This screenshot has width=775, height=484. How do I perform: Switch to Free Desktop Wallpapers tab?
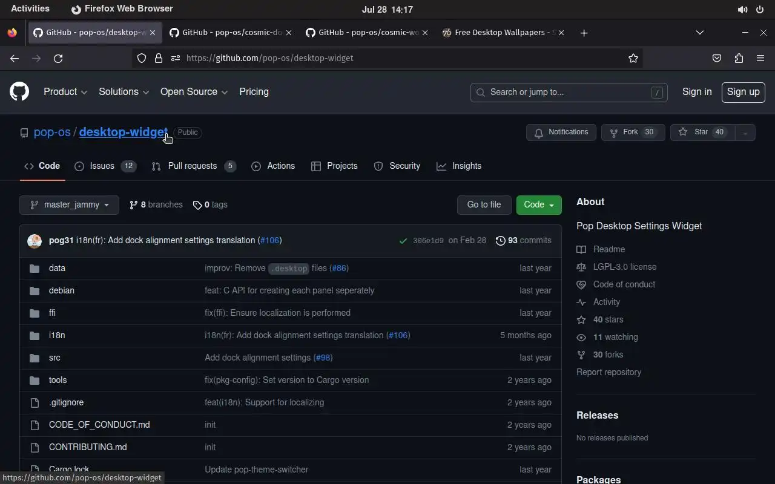[503, 33]
